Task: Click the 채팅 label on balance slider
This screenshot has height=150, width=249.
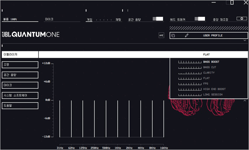Action: point(118,20)
